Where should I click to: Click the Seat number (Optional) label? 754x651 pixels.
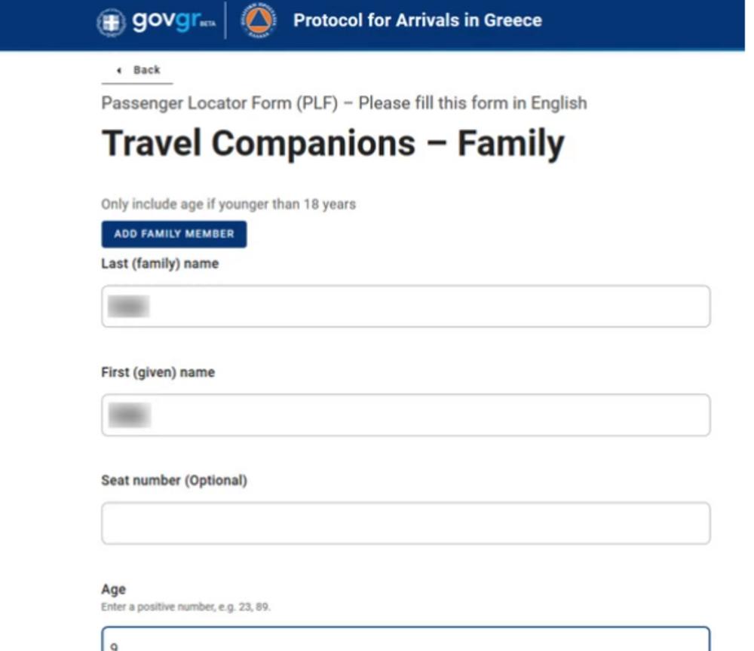pos(173,480)
